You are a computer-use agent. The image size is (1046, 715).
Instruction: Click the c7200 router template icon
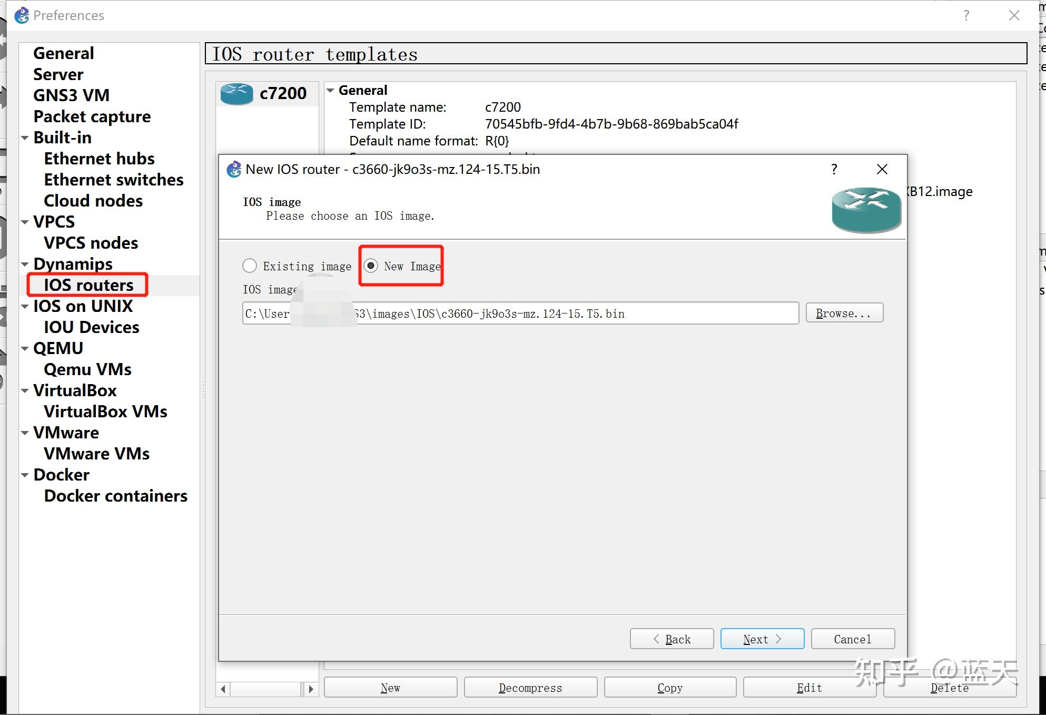236,94
